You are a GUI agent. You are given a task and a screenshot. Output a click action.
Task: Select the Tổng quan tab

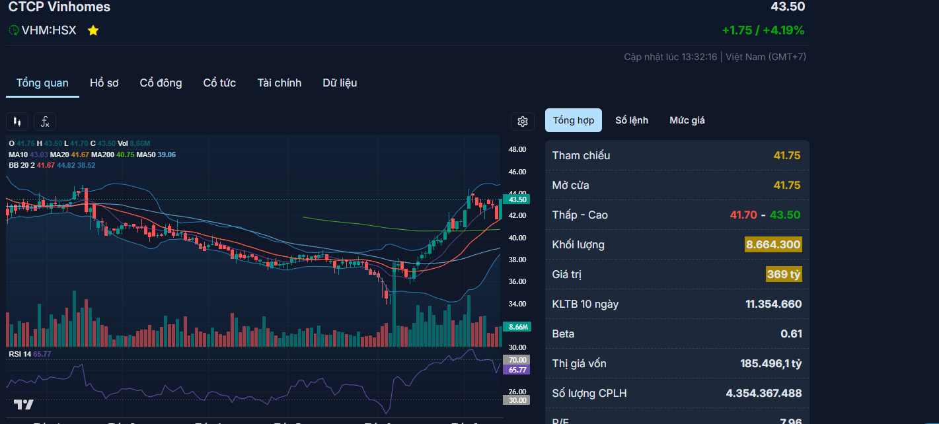click(x=42, y=83)
